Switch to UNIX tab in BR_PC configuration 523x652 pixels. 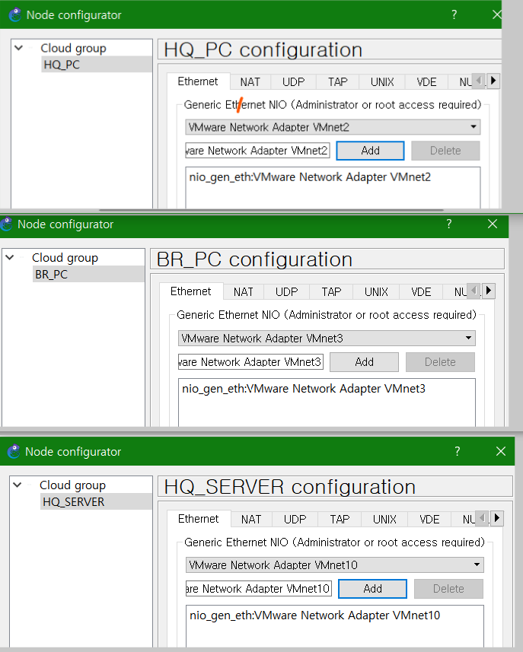[376, 292]
